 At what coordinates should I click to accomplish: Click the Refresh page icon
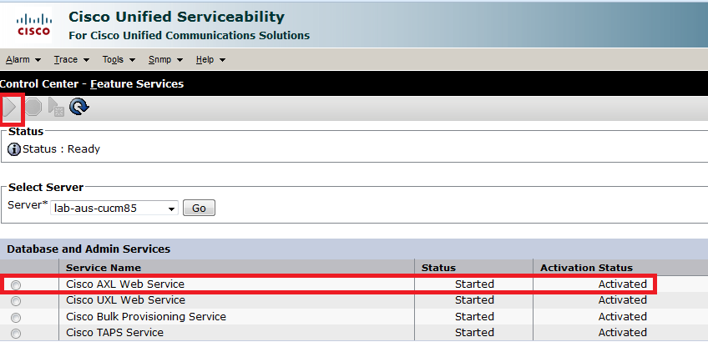[78, 107]
